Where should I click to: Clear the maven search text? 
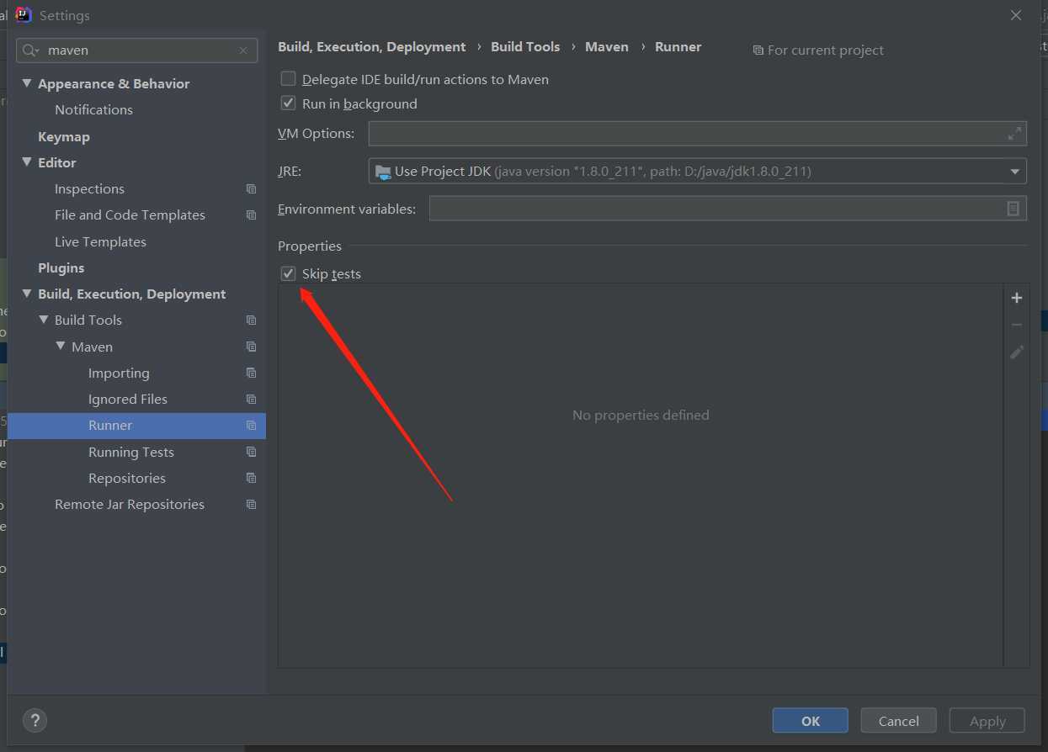(x=243, y=50)
